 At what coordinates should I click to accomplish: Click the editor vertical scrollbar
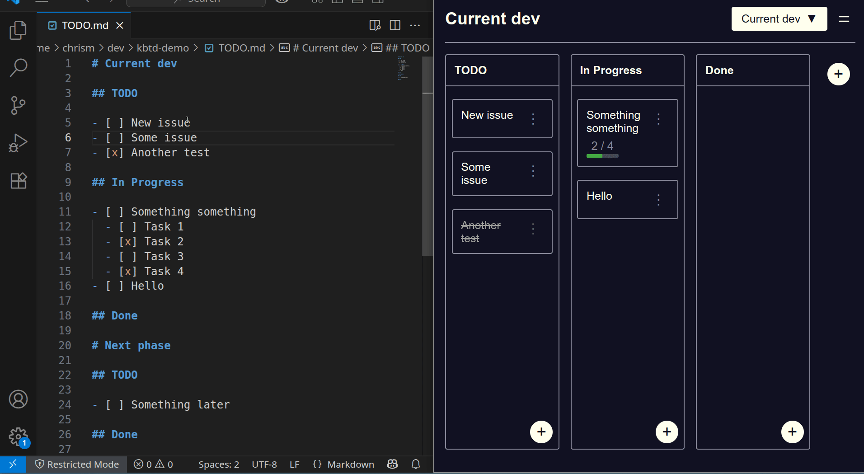pyautogui.click(x=427, y=156)
